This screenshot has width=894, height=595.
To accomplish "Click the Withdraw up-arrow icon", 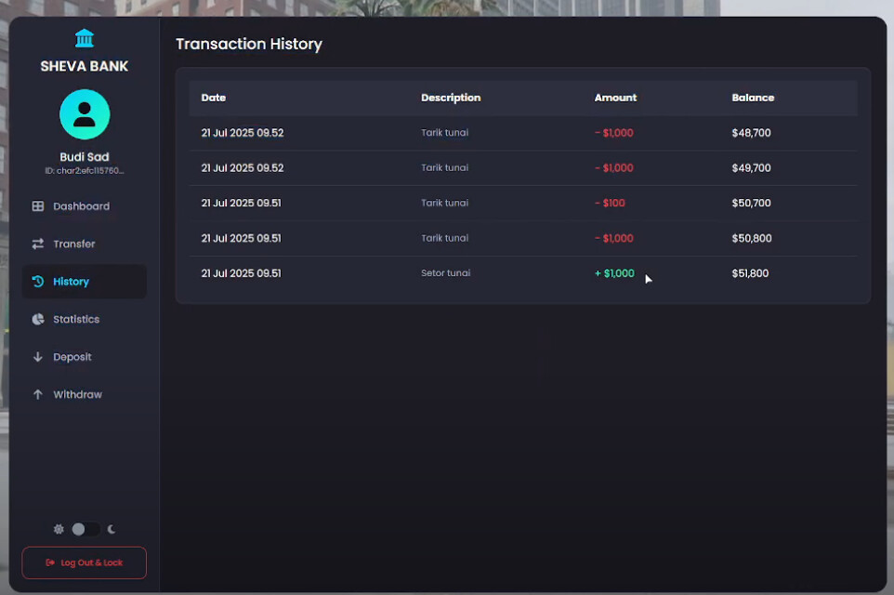I will (x=38, y=394).
